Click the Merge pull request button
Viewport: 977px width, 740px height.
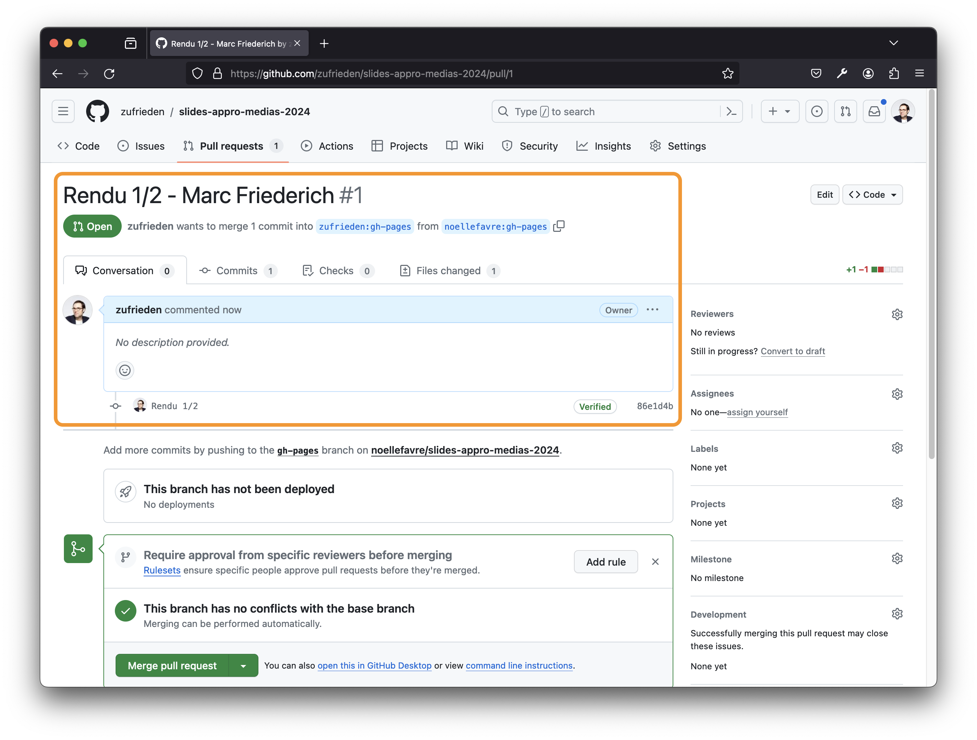coord(172,665)
